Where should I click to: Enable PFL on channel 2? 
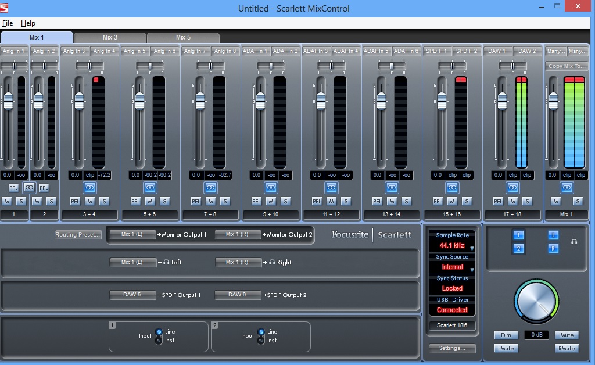(44, 188)
